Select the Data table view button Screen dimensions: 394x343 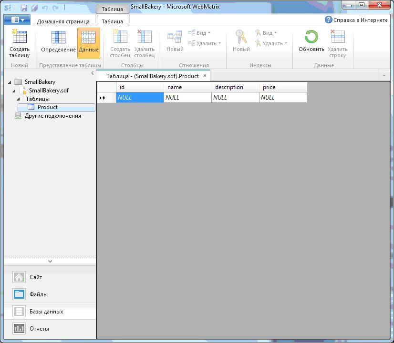(x=89, y=43)
